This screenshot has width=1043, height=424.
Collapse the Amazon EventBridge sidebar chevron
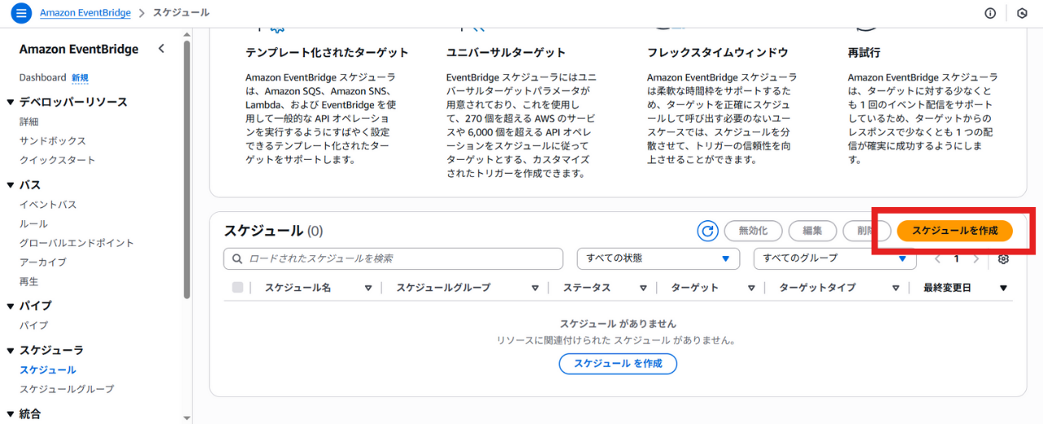[x=161, y=49]
